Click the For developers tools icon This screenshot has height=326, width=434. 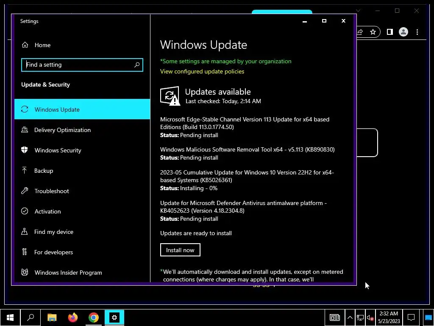click(24, 252)
